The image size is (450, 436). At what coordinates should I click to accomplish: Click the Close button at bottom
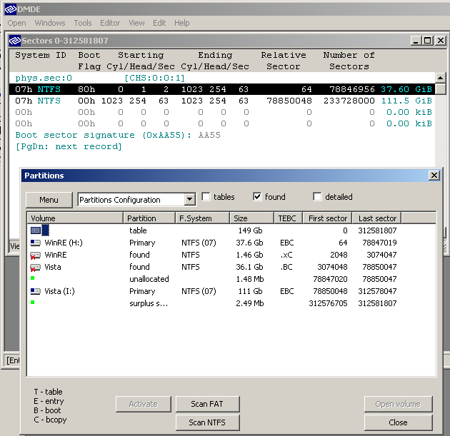click(x=398, y=422)
